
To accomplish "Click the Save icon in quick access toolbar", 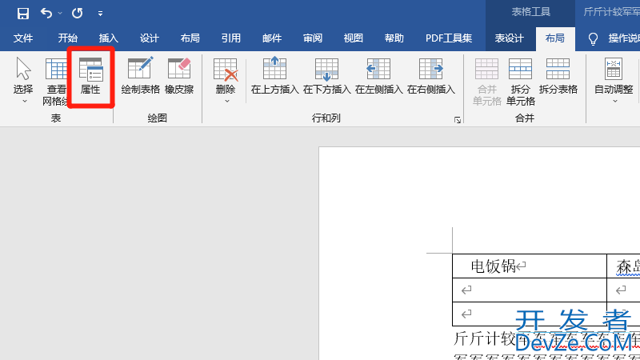I will point(23,14).
